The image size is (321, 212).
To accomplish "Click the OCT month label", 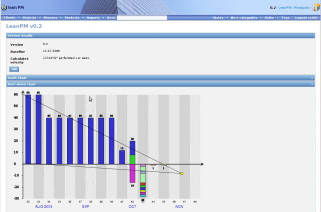I will coord(132,206).
